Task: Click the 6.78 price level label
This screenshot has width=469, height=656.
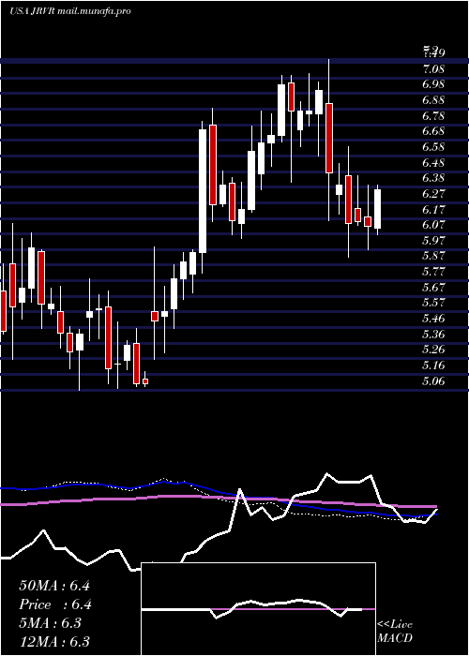Action: click(433, 115)
